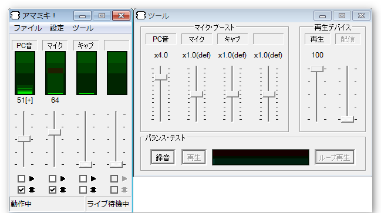The width and height of the screenshot is (381, 213).
Task: Click the PC音 label in mic boost
Action: 161,39
